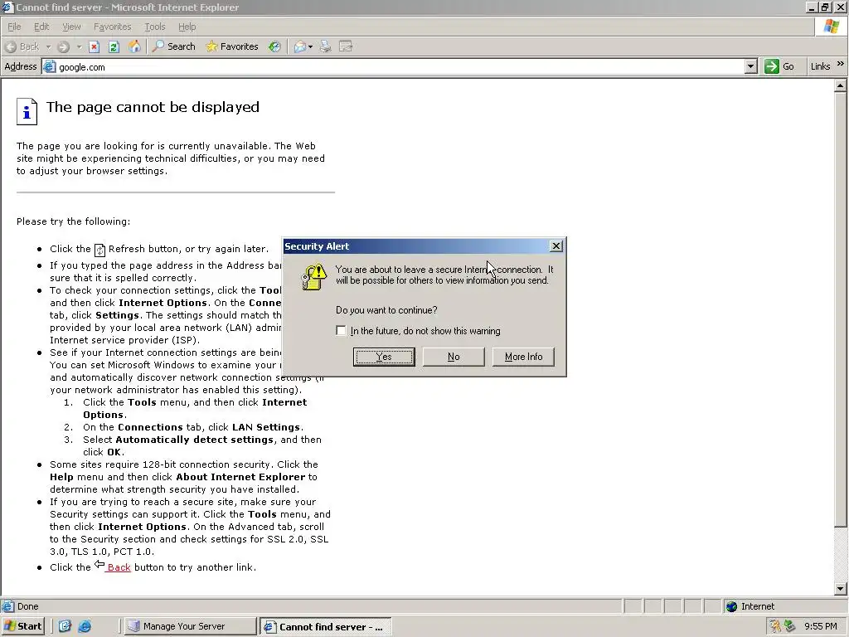Click the Windows flag logo throbber

[831, 27]
